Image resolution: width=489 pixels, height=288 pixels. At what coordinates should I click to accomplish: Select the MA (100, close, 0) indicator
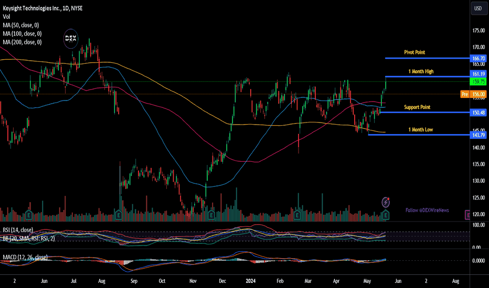22,34
